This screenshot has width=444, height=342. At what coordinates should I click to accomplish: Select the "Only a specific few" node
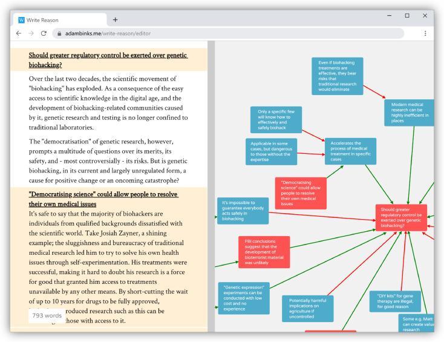[276, 120]
